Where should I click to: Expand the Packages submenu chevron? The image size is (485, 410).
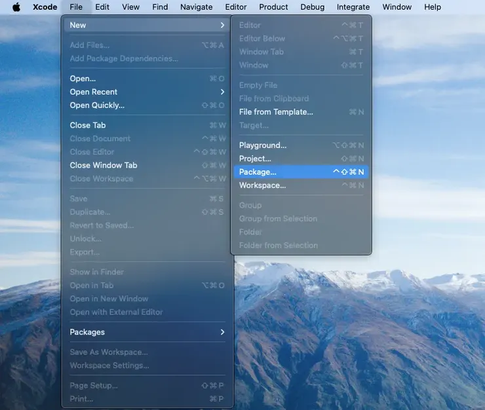[x=222, y=332]
